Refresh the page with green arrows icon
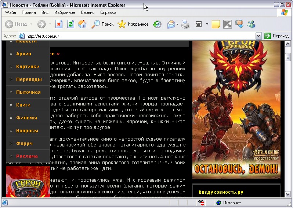 [70, 24]
